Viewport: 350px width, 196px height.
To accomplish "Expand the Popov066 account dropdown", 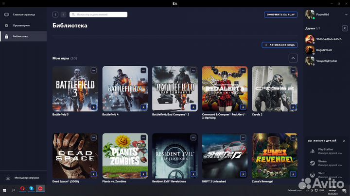I will click(x=346, y=15).
